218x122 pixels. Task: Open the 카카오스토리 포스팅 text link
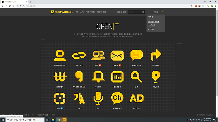(x=79, y=87)
